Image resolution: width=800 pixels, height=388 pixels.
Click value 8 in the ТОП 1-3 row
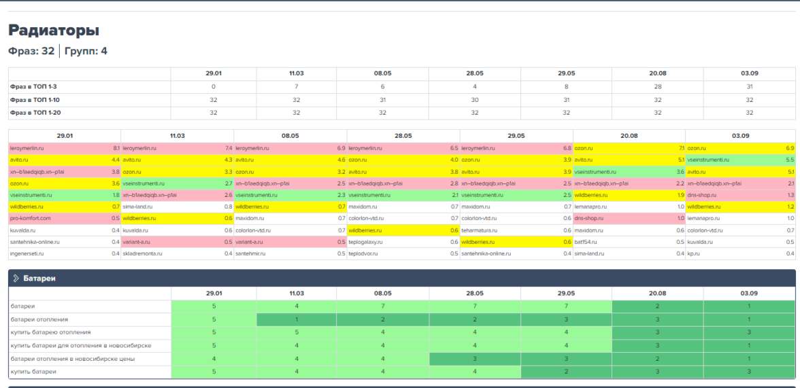566,87
